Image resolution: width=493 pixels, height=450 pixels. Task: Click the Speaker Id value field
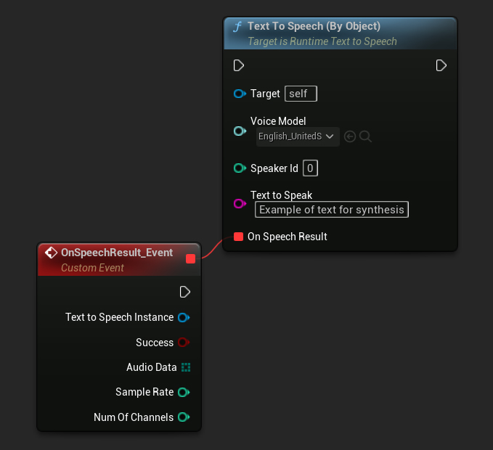(310, 168)
